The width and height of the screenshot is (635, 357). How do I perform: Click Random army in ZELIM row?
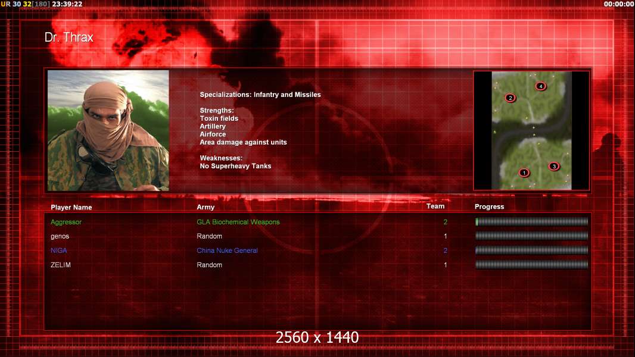209,265
